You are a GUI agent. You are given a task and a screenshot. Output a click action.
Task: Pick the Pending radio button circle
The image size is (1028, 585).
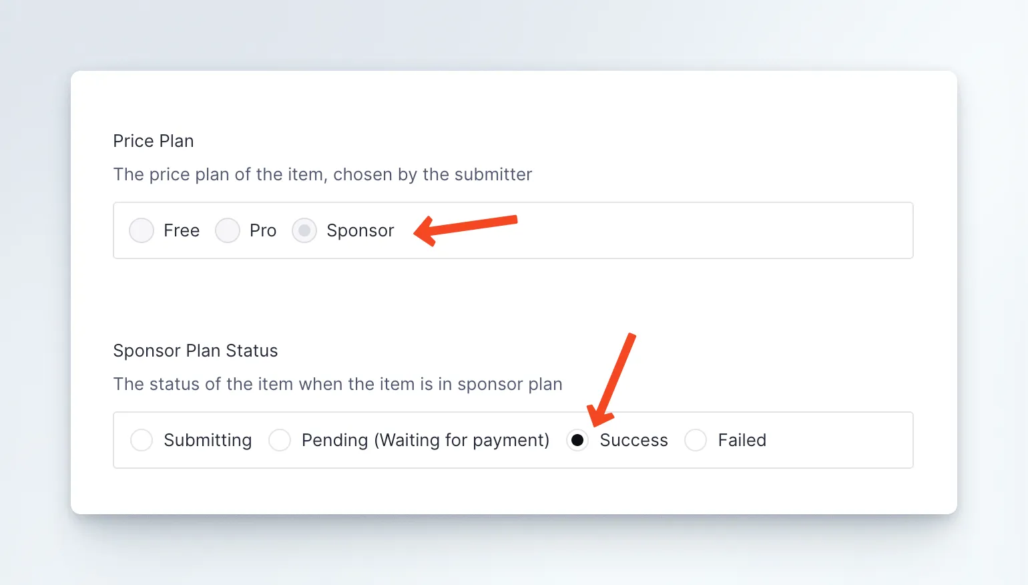[280, 440]
